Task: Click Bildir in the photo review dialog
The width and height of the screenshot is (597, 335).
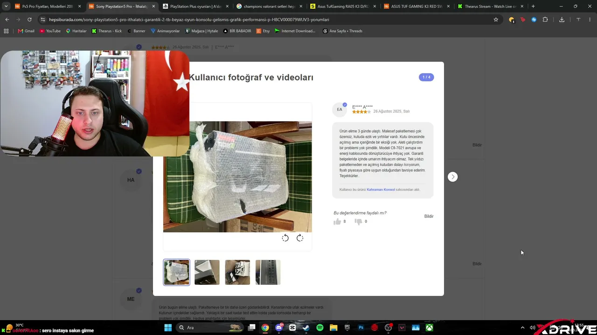Action: (429, 216)
